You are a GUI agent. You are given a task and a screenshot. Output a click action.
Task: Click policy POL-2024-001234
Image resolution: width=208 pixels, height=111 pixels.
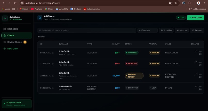[x=66, y=65]
